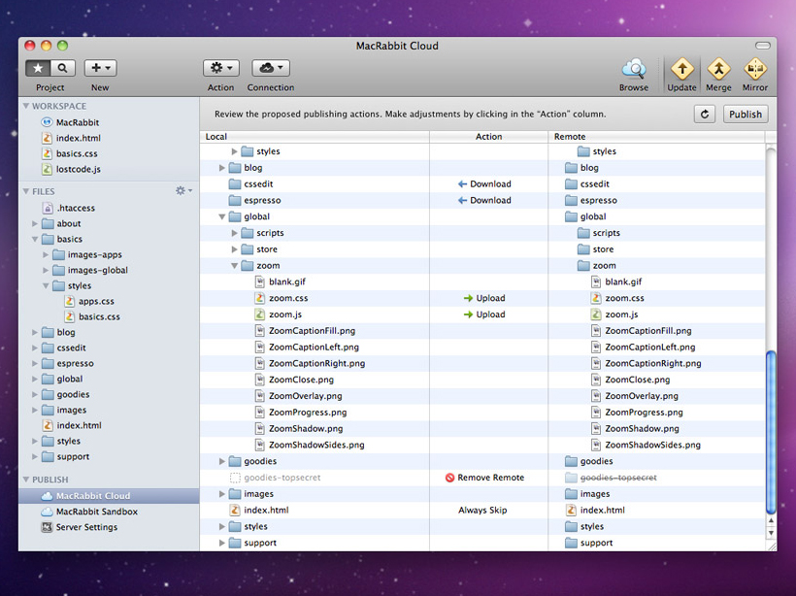The height and width of the screenshot is (596, 796).
Task: Expand the support folder in Local column
Action: tap(222, 543)
